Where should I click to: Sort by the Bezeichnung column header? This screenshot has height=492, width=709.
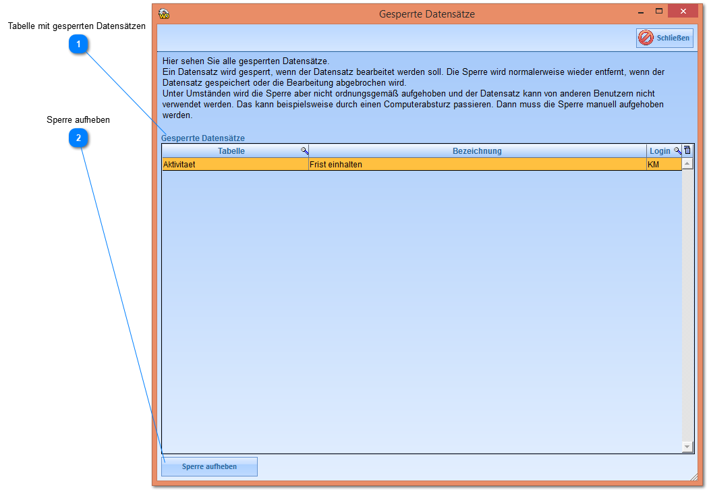pyautogui.click(x=477, y=151)
